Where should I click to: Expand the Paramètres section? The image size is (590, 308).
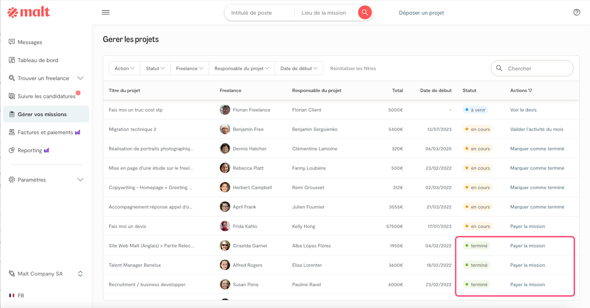(x=80, y=180)
